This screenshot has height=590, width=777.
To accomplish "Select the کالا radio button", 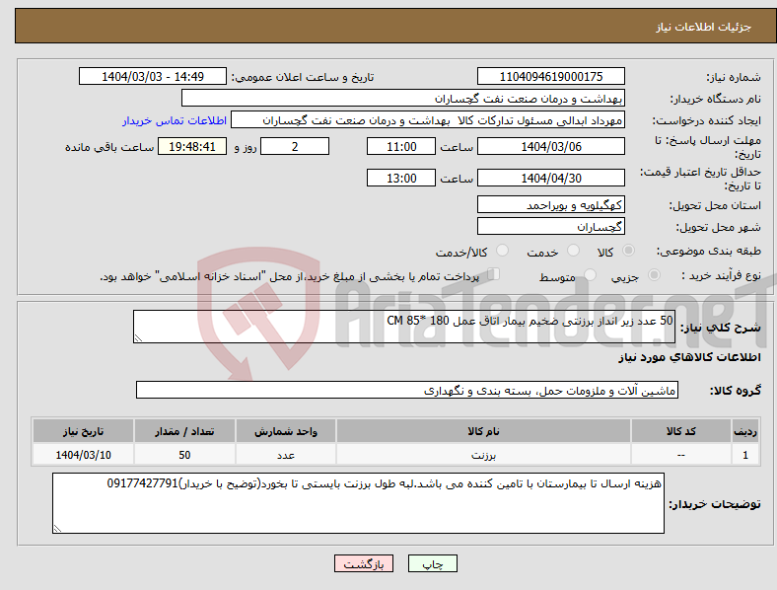I will pos(628,251).
